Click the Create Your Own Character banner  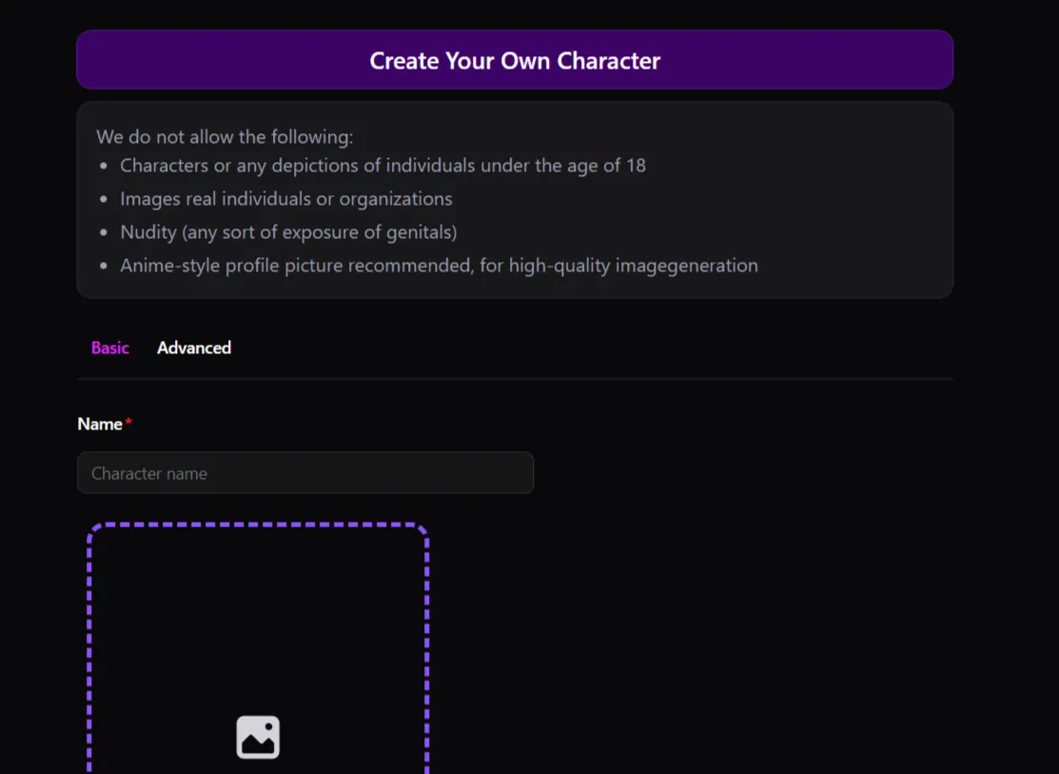[x=515, y=60]
